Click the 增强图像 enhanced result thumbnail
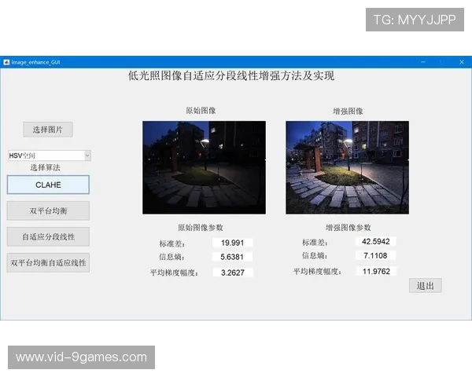This screenshot has height=377, width=472. (x=348, y=167)
